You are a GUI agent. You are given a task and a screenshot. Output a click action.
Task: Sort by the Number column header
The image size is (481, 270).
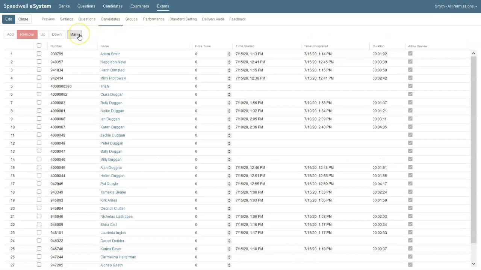click(x=56, y=46)
